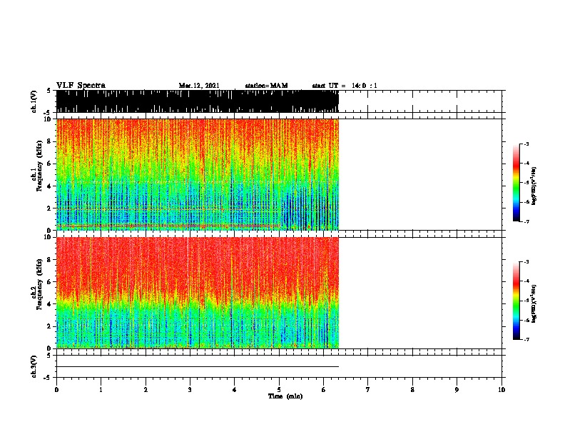Click time axis tick label "10"

[x=502, y=390]
